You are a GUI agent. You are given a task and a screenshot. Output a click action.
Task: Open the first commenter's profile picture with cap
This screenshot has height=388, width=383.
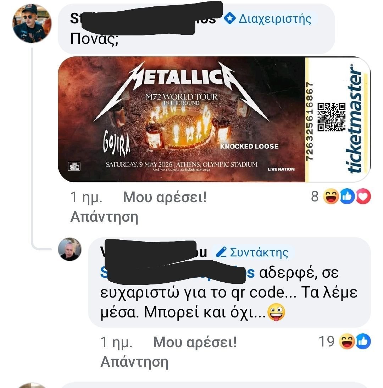click(x=32, y=23)
